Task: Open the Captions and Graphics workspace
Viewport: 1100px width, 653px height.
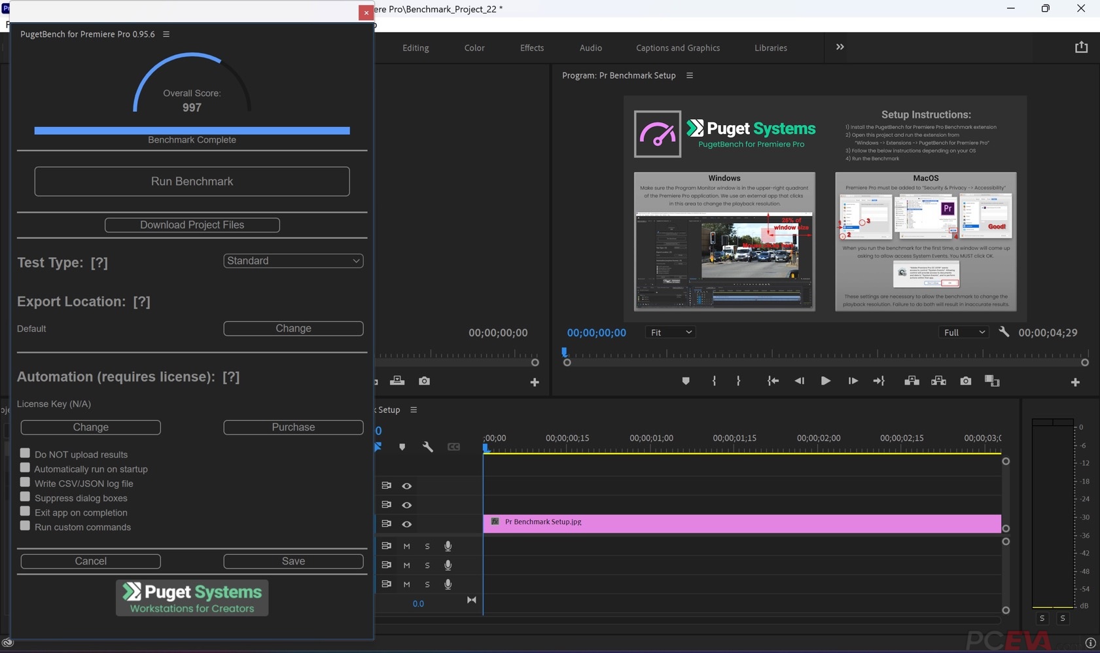Action: tap(677, 48)
